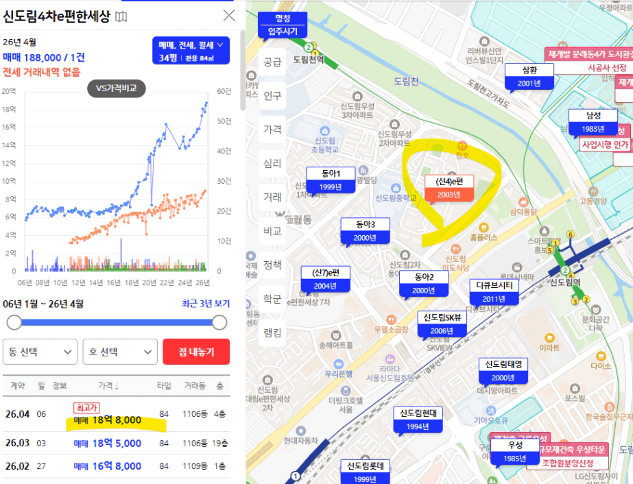Click the 홈플러스 shopping icon on map
Viewport: 633px width, 484px height.
[483, 228]
